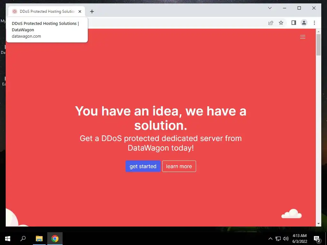
Task: Share this page using the share icon
Action: click(271, 23)
